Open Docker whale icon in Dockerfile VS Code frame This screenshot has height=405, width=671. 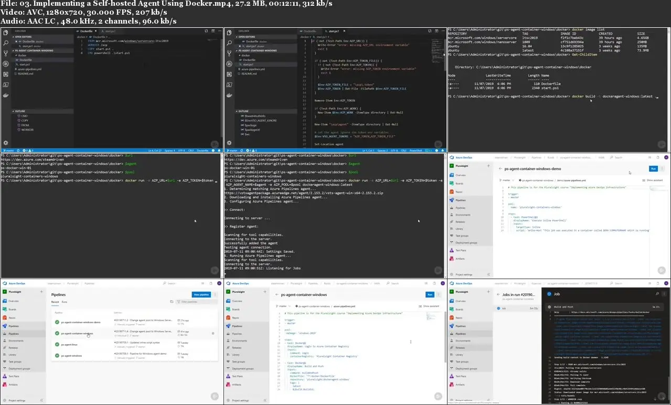[x=6, y=95]
